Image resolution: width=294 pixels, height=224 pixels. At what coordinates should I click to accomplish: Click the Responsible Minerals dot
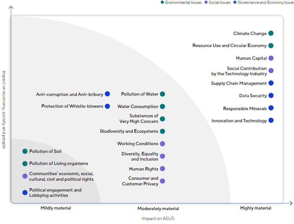point(271,108)
